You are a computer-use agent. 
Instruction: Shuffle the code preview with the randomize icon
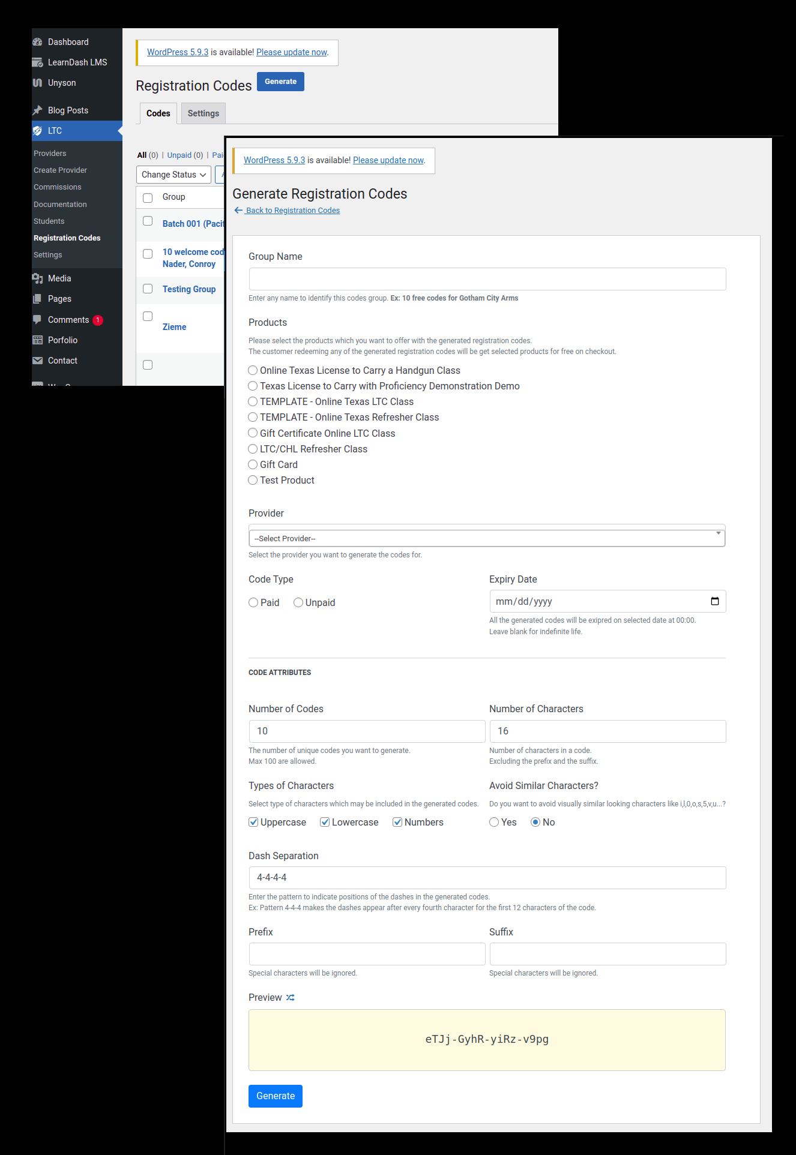pyautogui.click(x=291, y=998)
